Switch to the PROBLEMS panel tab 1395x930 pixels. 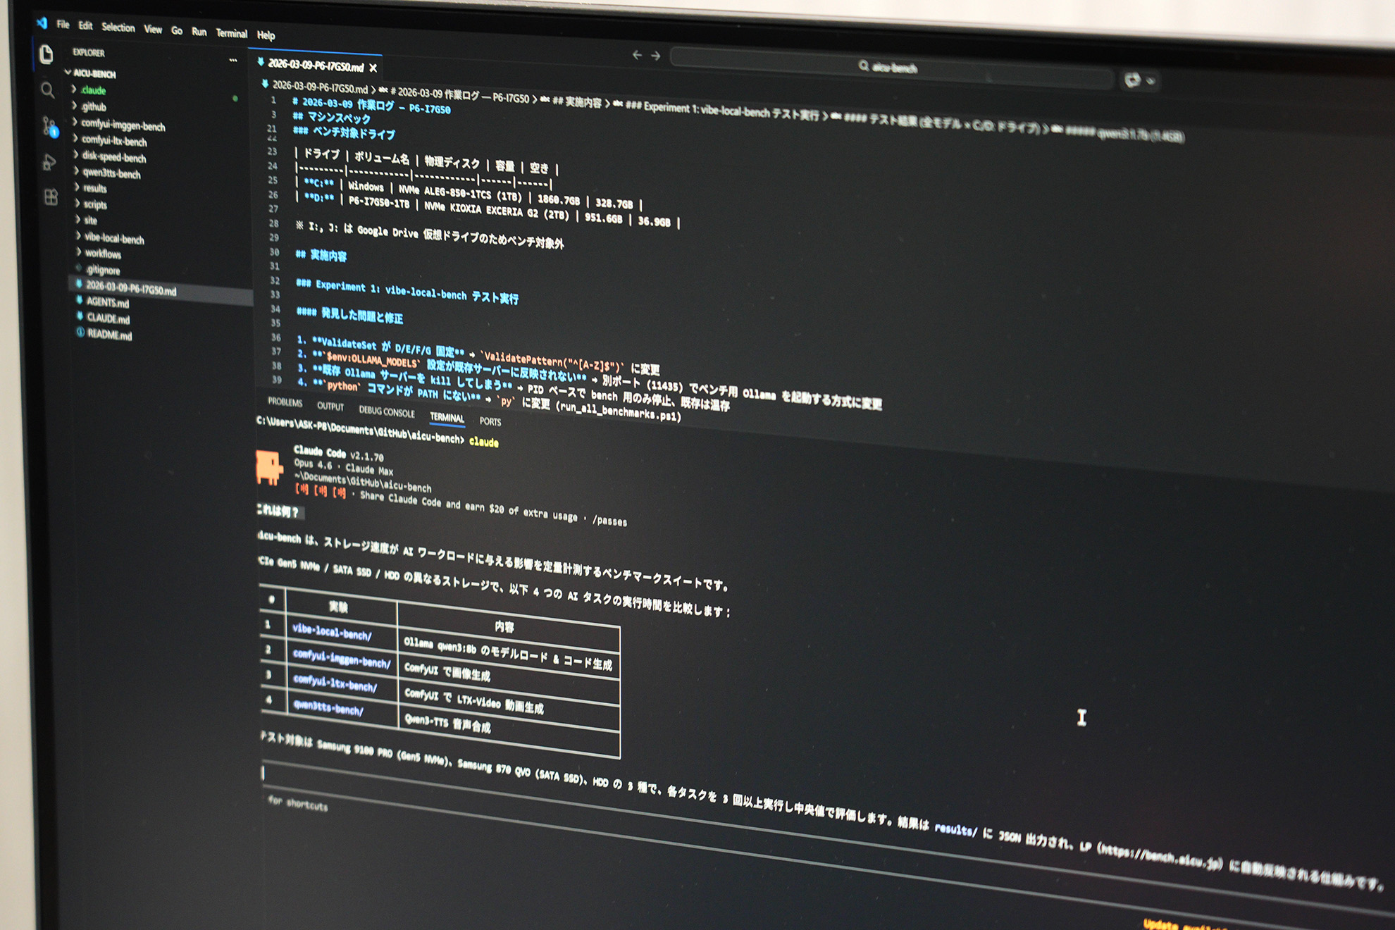coord(285,402)
